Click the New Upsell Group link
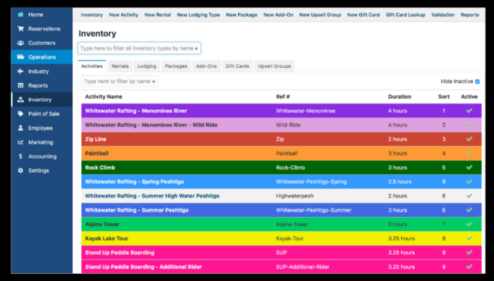 pos(320,15)
